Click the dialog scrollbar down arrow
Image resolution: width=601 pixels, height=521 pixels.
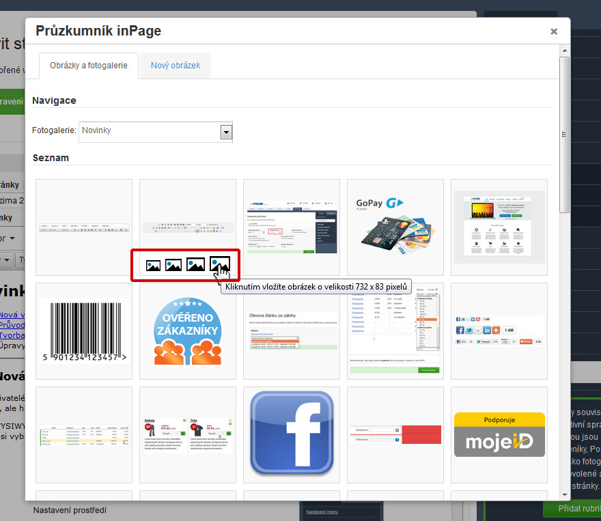click(x=564, y=494)
